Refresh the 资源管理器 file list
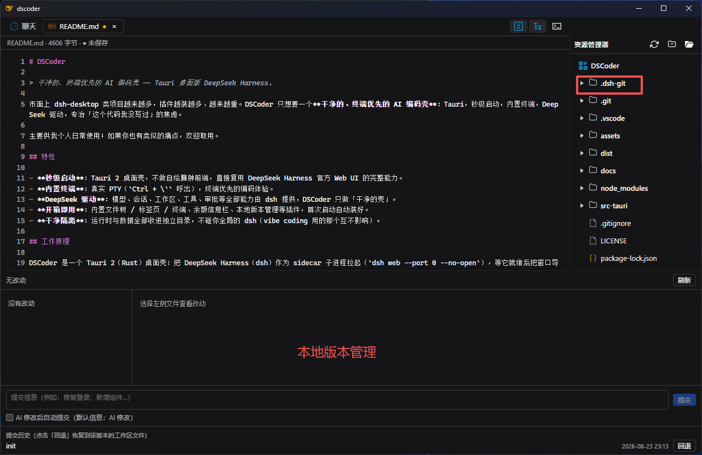The height and width of the screenshot is (455, 702). (x=654, y=44)
